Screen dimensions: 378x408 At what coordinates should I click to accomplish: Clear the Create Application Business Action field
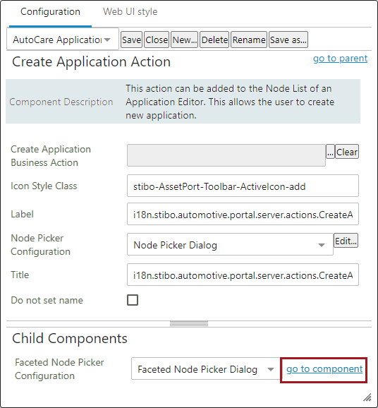click(x=347, y=152)
